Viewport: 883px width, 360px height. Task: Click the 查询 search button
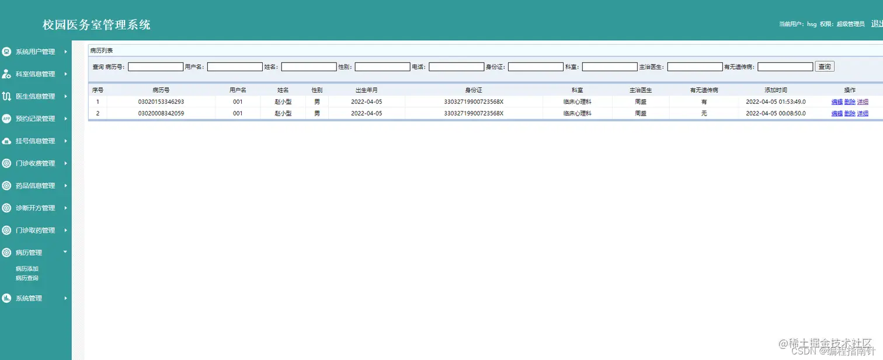coord(825,67)
